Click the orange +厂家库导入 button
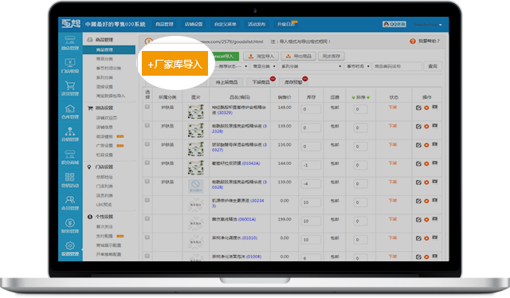 point(175,64)
